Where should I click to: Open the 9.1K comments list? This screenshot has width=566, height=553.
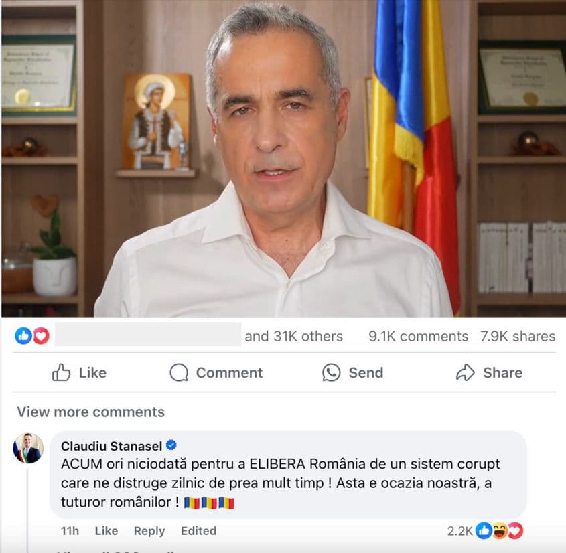(x=418, y=336)
